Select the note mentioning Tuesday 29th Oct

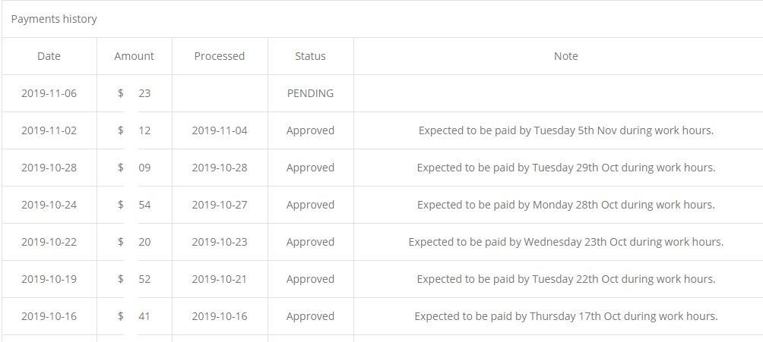point(565,168)
